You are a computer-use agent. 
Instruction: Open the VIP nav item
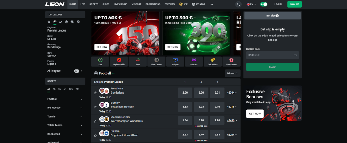coord(183,4)
